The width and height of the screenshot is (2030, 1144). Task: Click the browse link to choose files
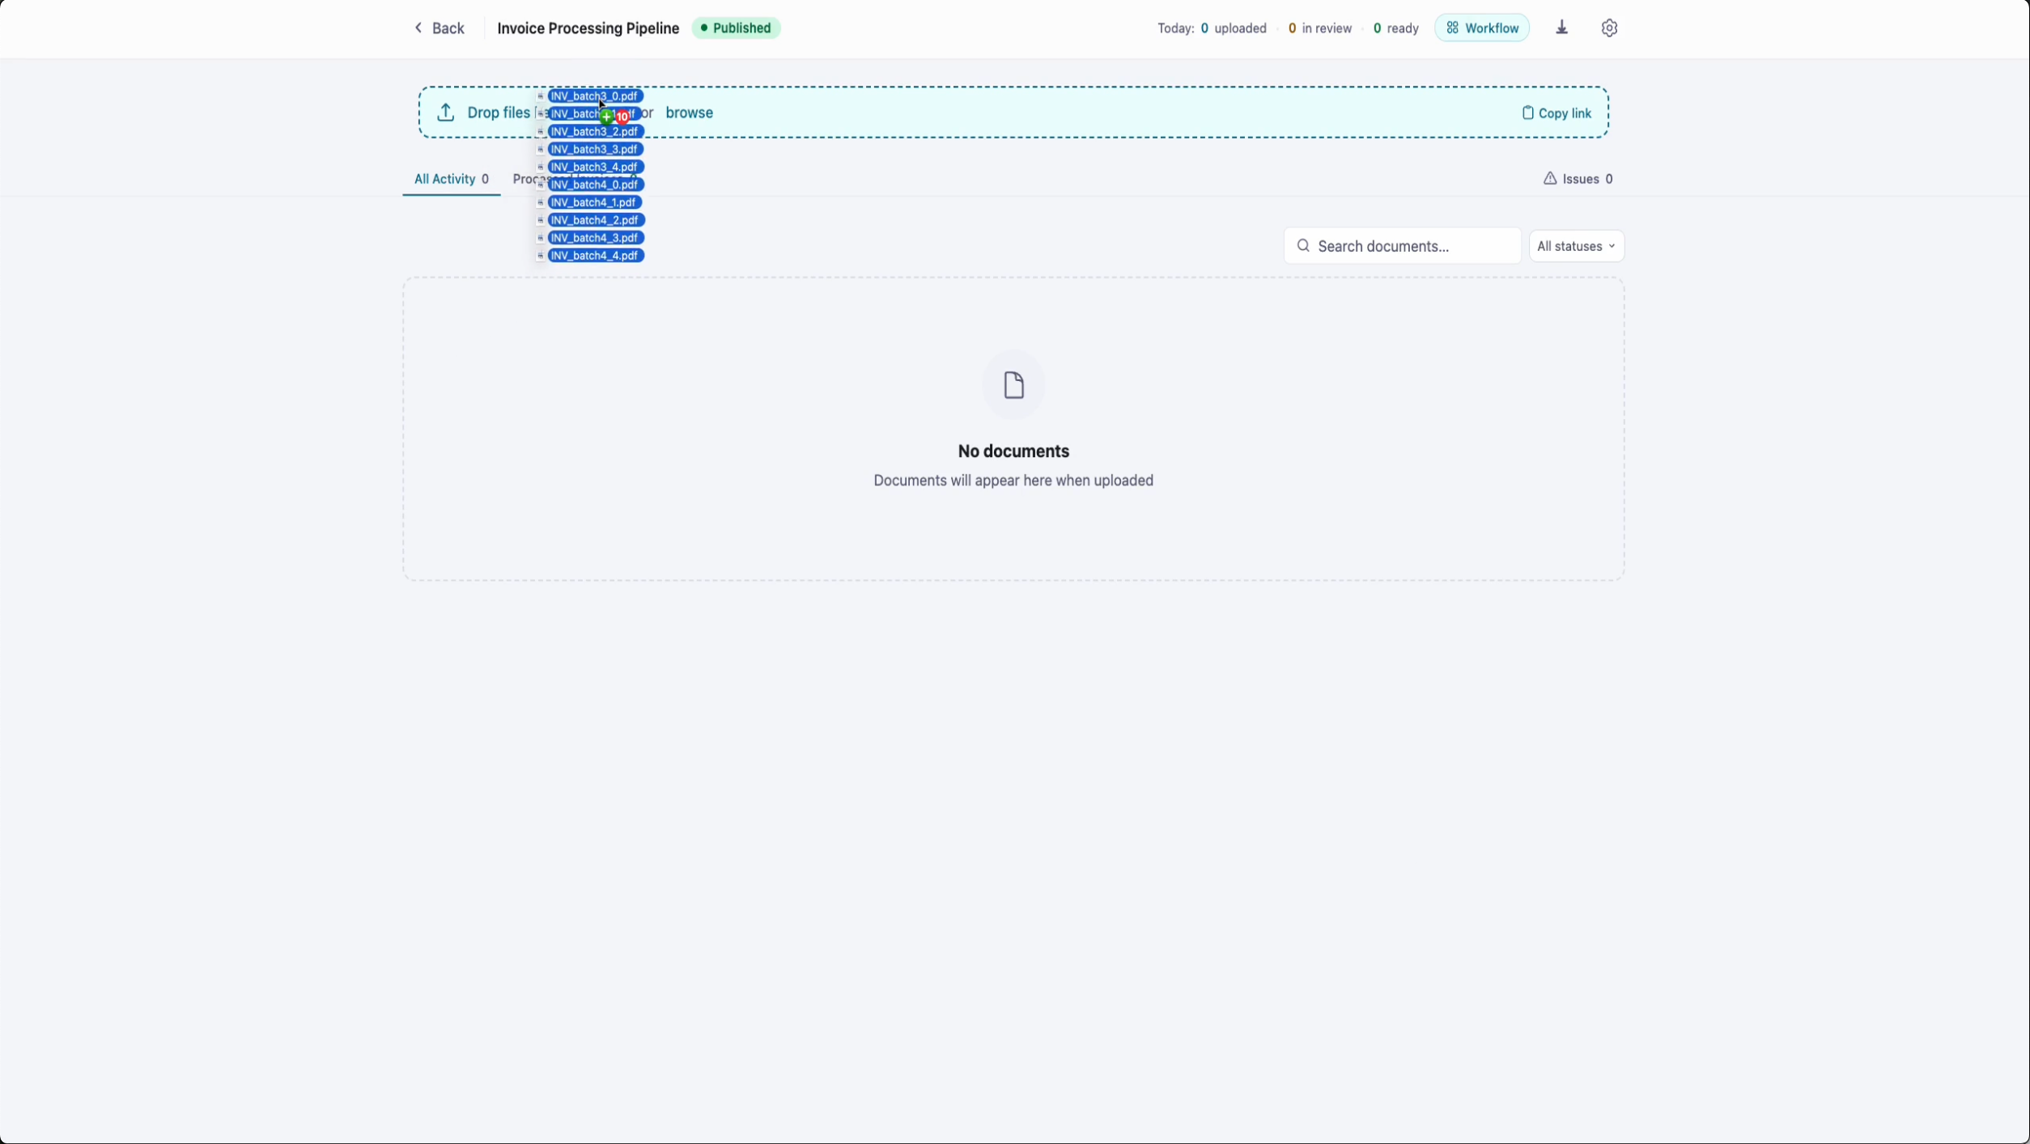click(690, 112)
